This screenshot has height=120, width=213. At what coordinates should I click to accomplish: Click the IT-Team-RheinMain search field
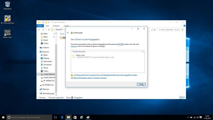click(171, 30)
